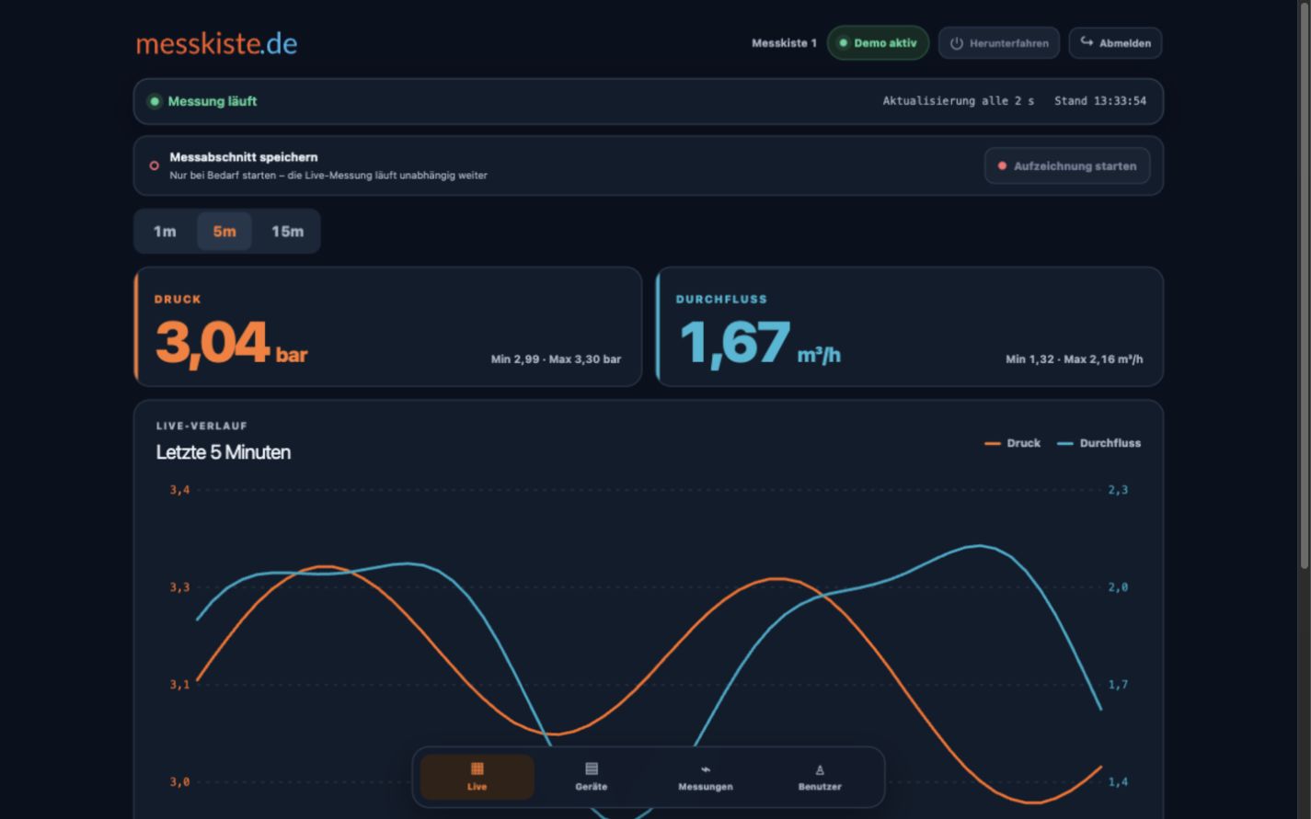Click the 1,4 right axis label

coord(1118,782)
